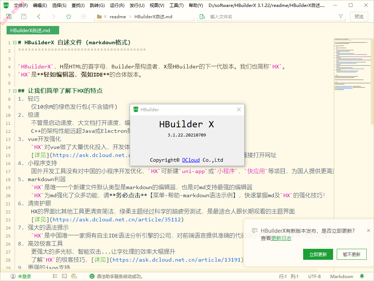Open the 查找(I) menu

pyautogui.click(x=78, y=5)
